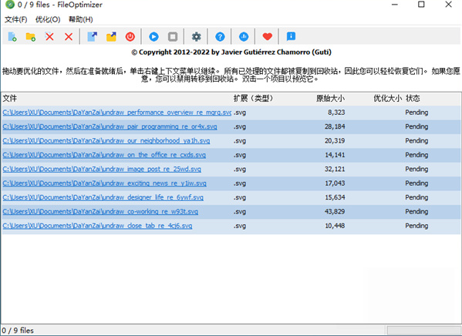This screenshot has width=462, height=336.
Task: Add a folder with the folder-plus icon
Action: [x=31, y=36]
